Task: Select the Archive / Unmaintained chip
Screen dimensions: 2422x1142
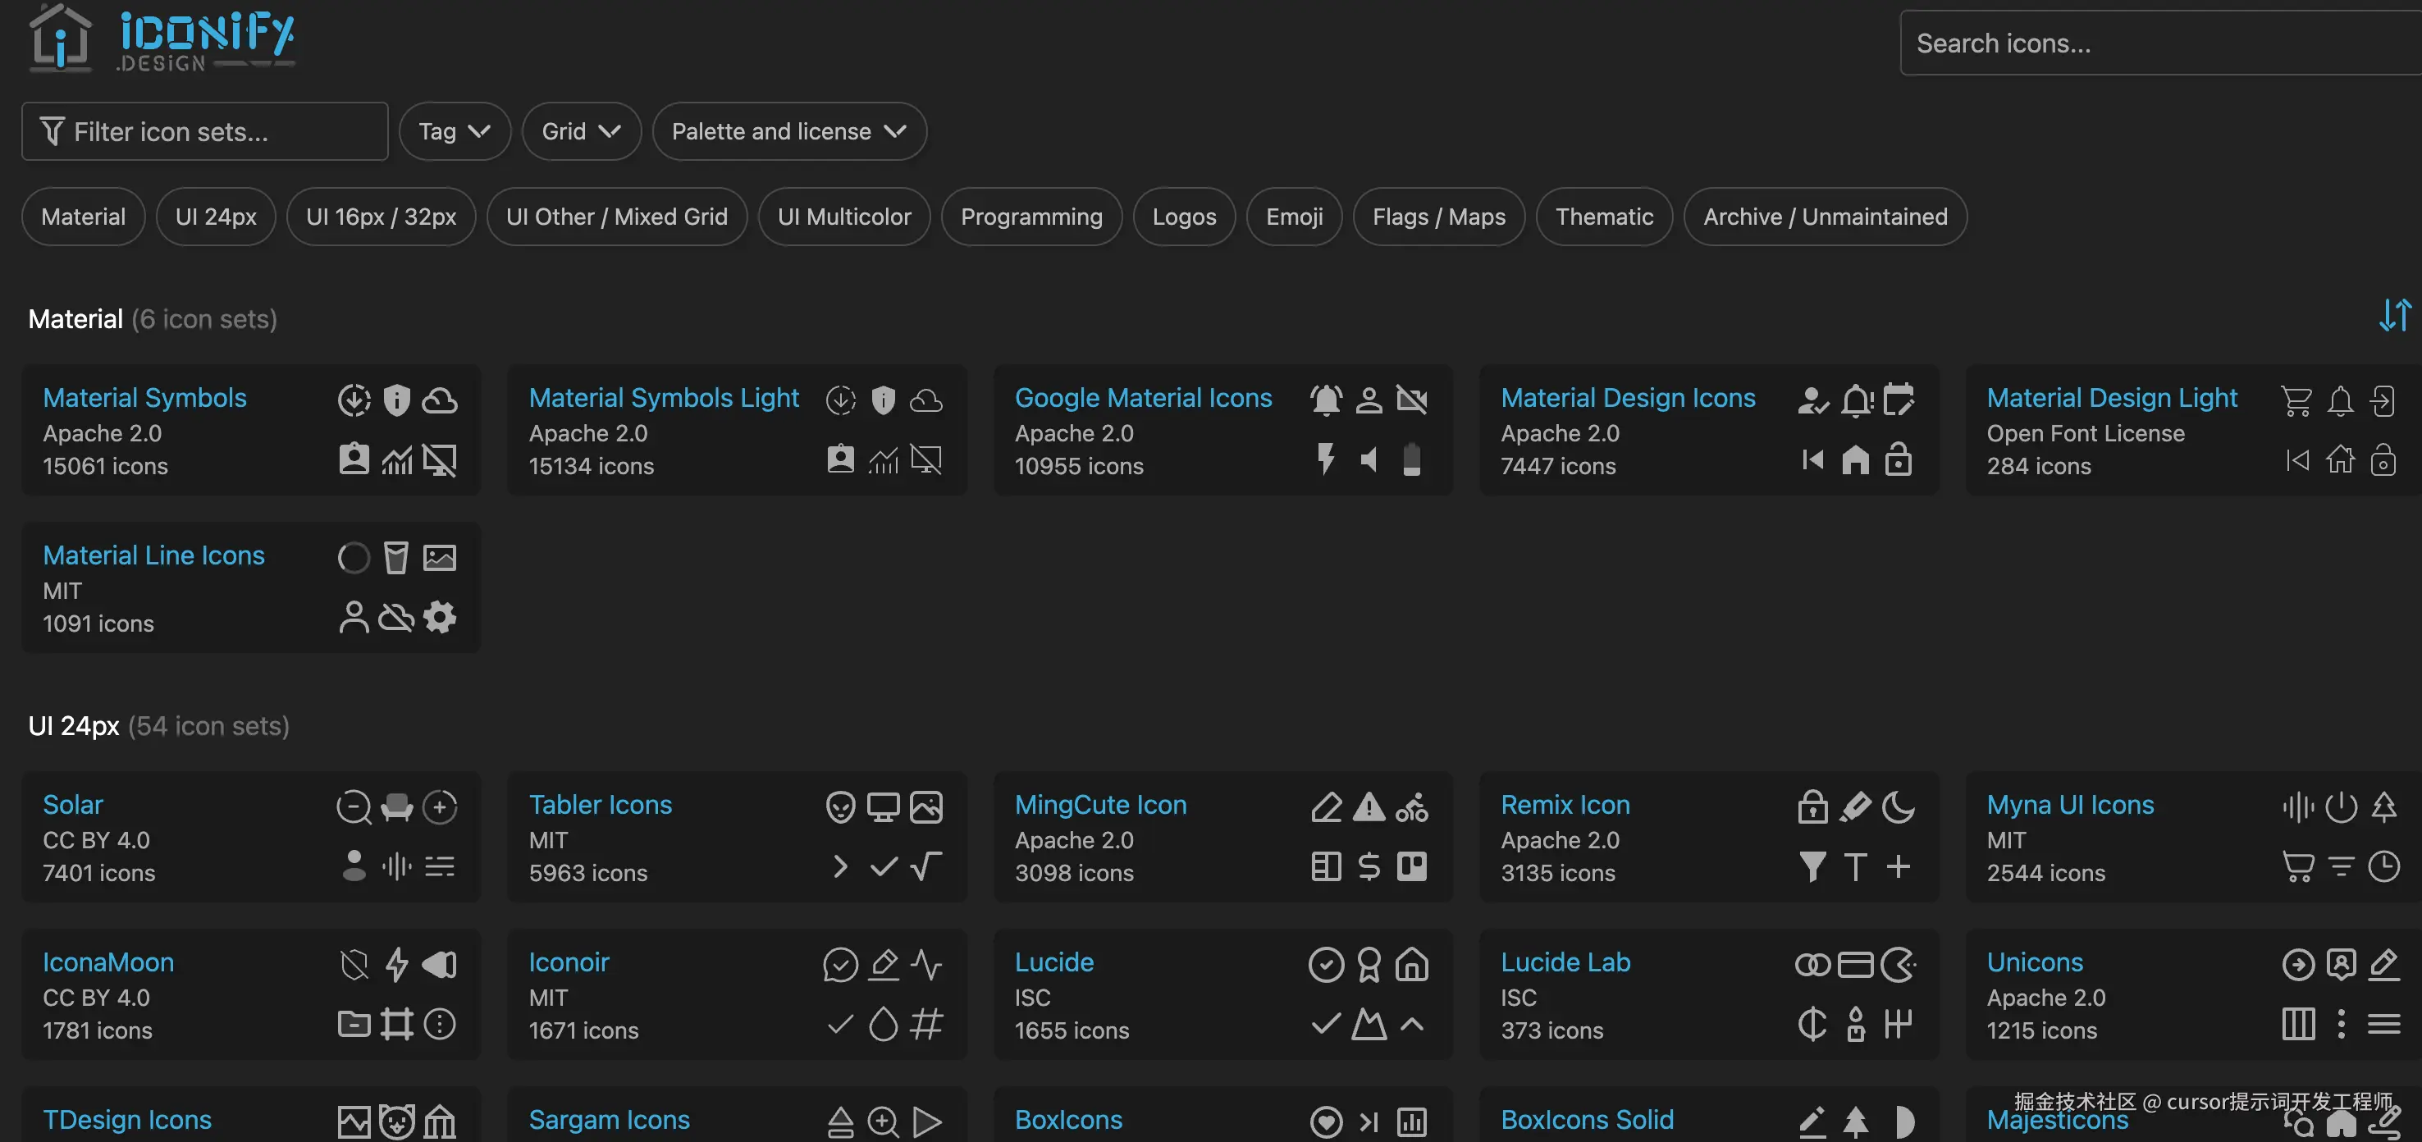Action: click(1825, 217)
